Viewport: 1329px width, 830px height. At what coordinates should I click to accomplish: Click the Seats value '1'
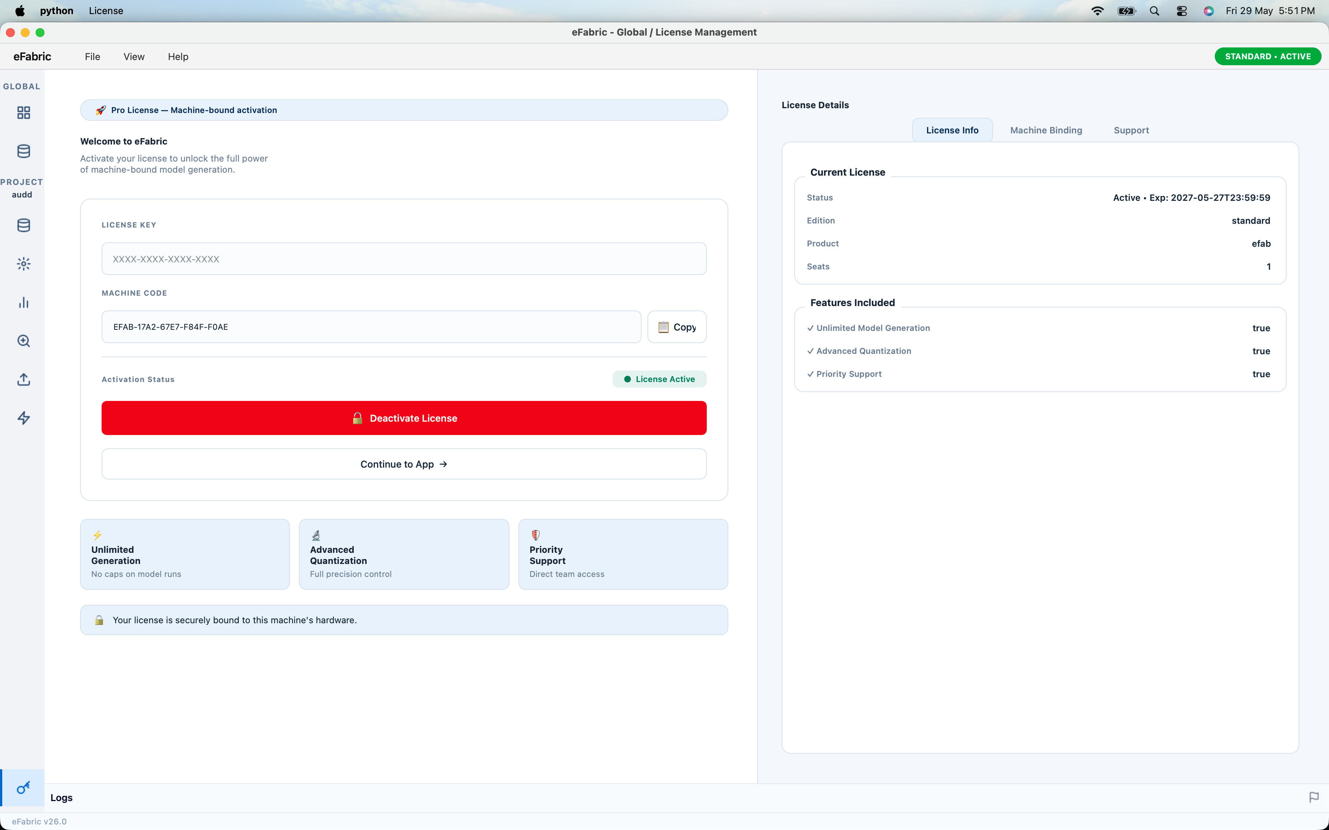point(1269,267)
